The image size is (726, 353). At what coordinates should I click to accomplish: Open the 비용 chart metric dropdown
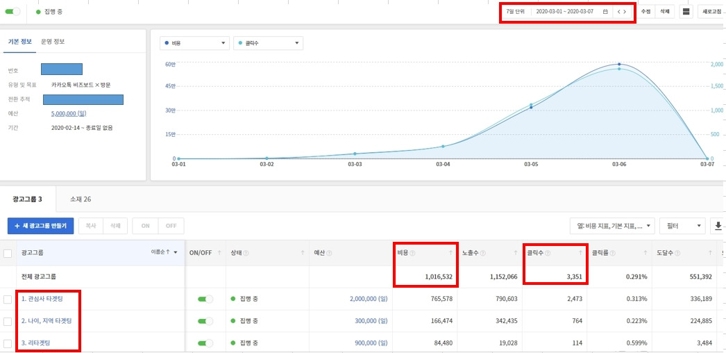[x=194, y=43]
